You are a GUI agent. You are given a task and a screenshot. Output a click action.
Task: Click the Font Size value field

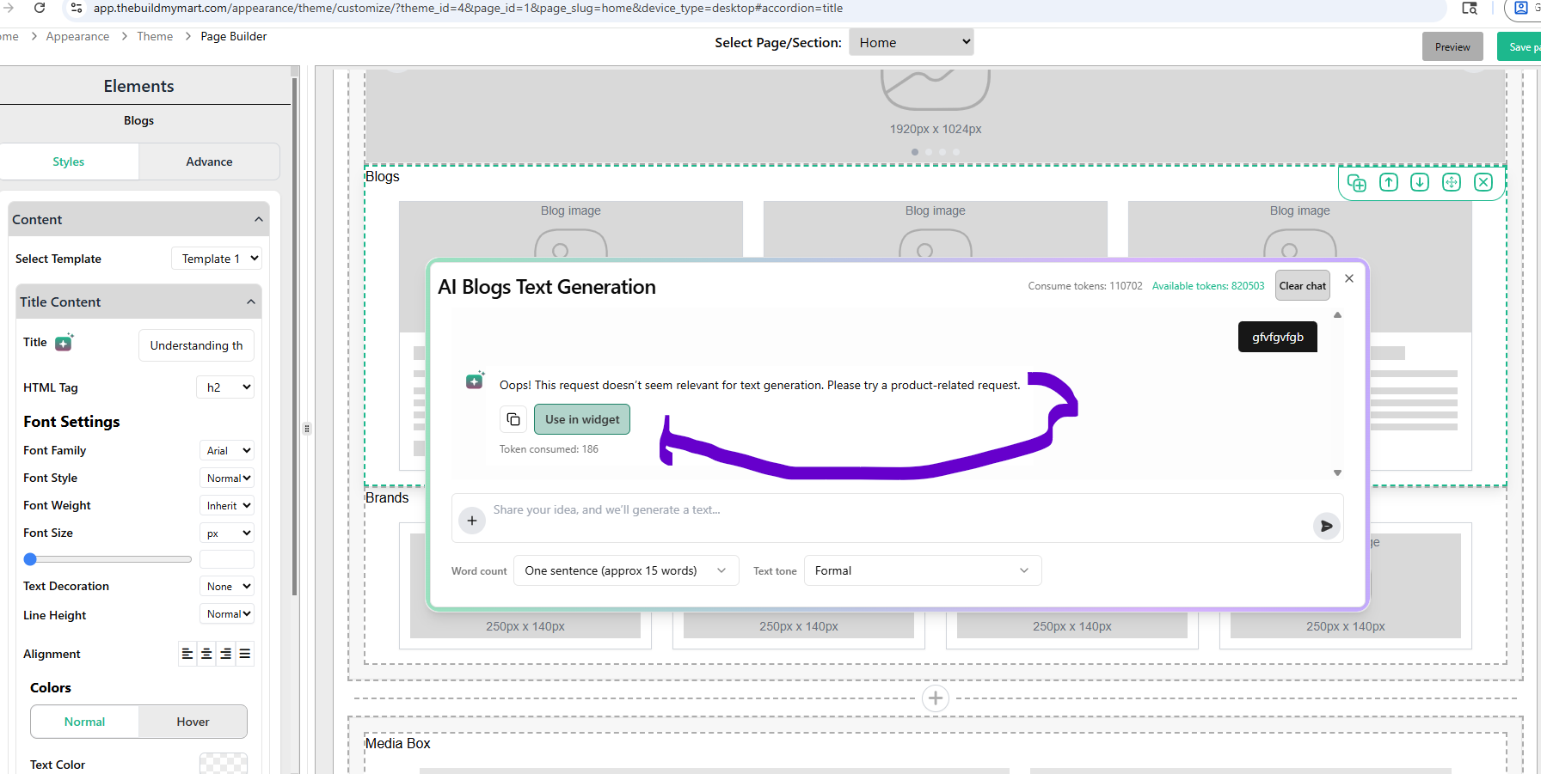pyautogui.click(x=227, y=559)
